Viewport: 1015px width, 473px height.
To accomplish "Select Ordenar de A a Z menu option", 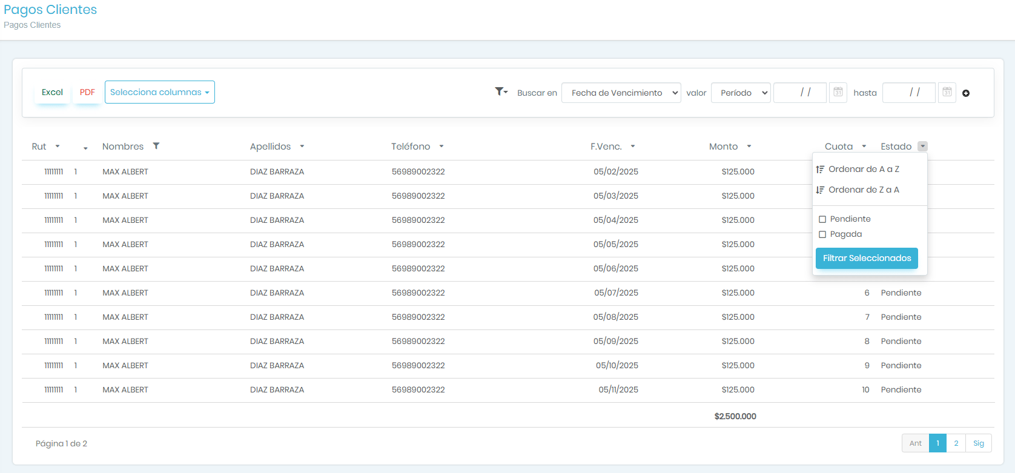I will (x=864, y=170).
